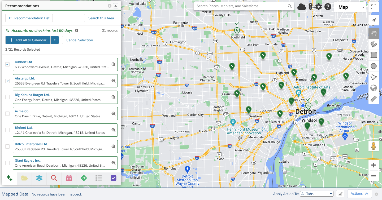Open the Binford Ltd. account link
382x200 pixels.
pos(24,128)
